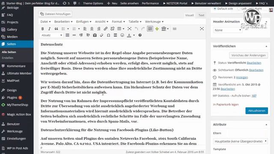Click the Dateien hinzufügen button
The width and height of the screenshot is (274, 154).
coord(55,14)
